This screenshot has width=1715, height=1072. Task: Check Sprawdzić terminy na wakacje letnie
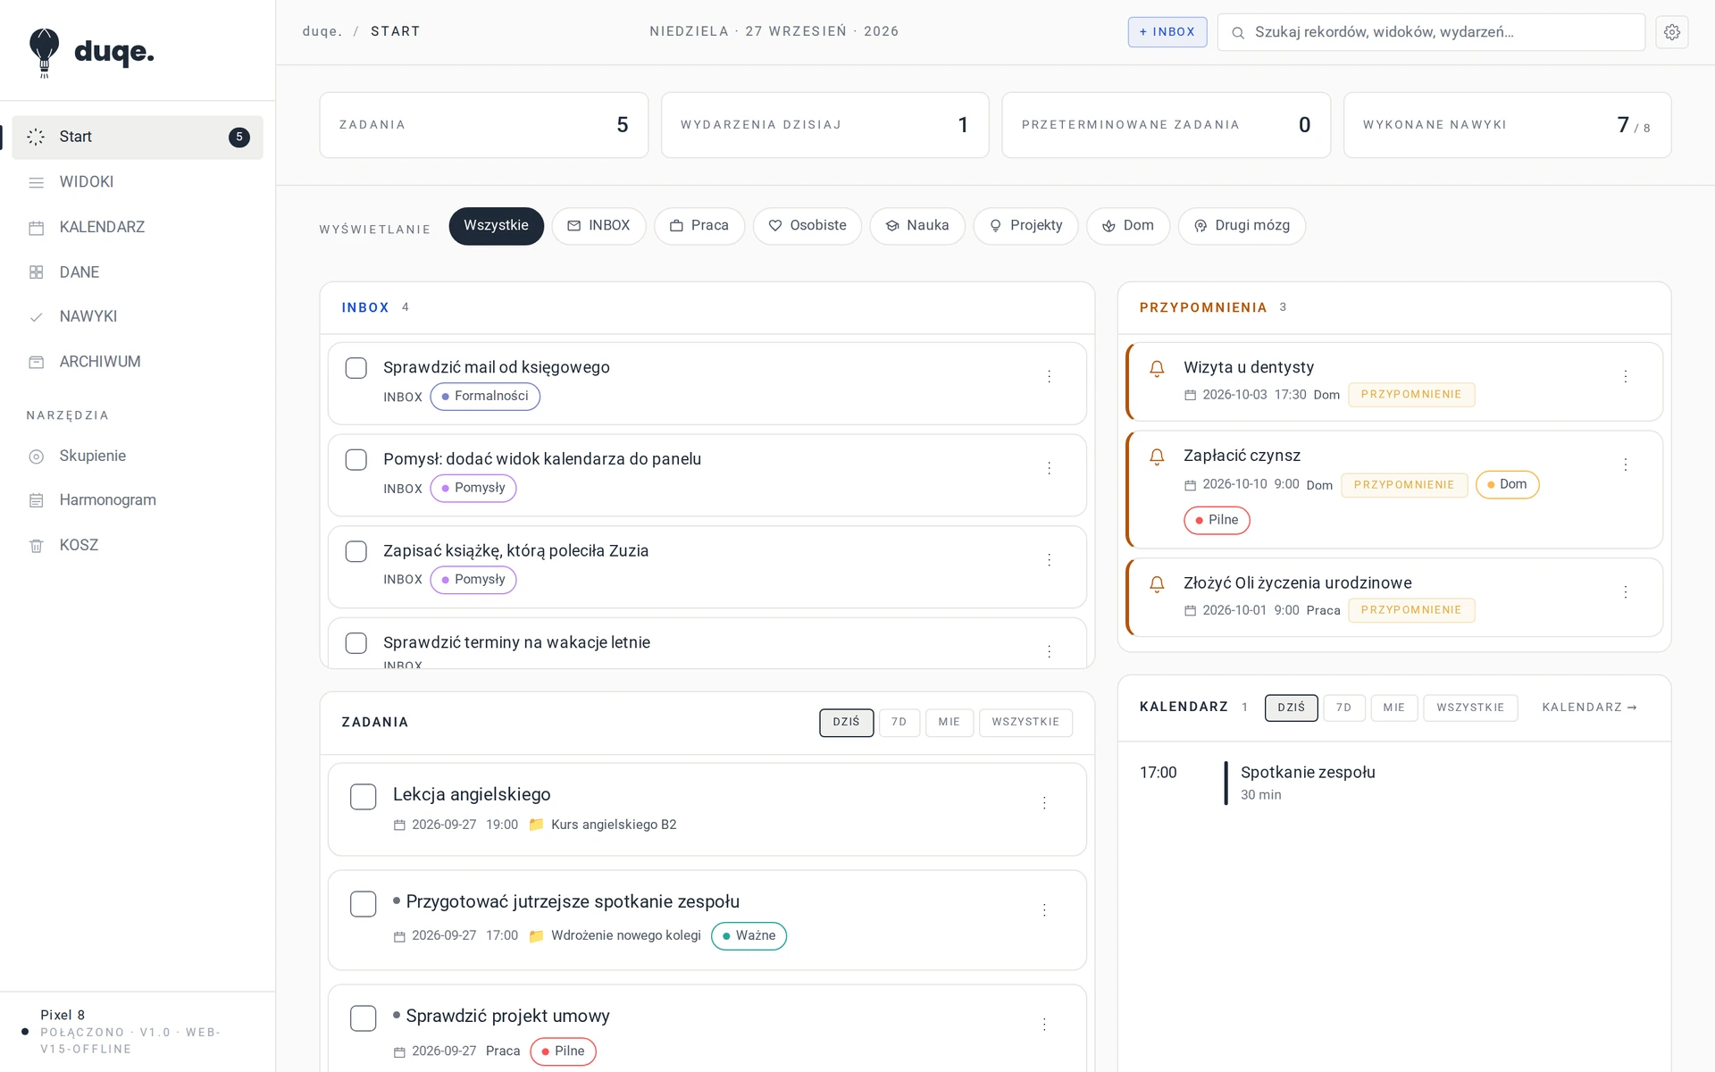[x=356, y=643]
